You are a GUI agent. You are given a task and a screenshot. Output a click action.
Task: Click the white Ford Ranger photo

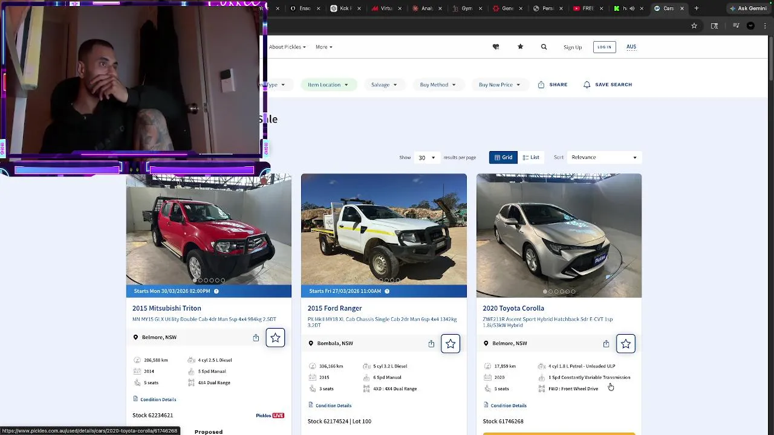click(x=384, y=230)
